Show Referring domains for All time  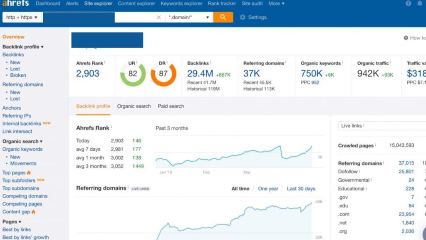point(240,189)
